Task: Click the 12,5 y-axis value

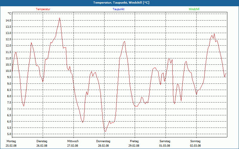Action: (x=9, y=39)
